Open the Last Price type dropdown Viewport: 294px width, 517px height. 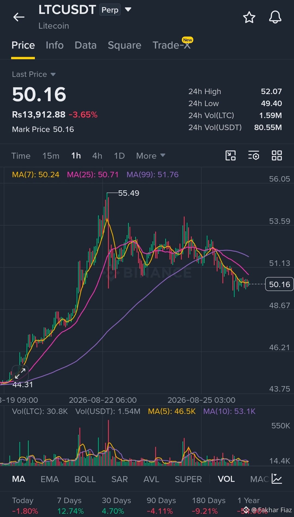tap(53, 74)
